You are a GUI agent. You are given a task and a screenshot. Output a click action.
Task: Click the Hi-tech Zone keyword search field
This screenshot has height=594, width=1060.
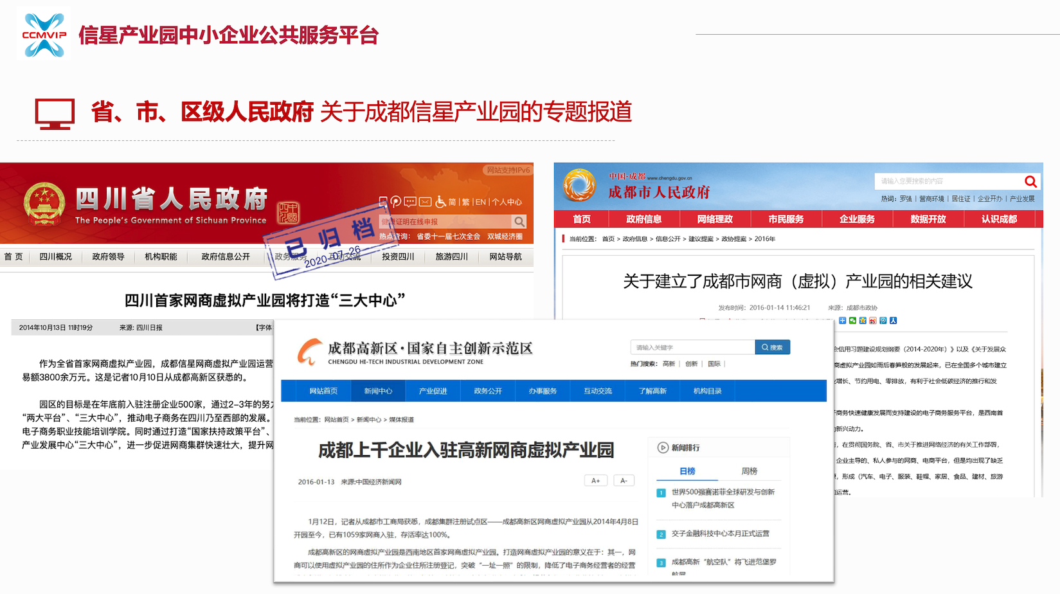pyautogui.click(x=692, y=347)
